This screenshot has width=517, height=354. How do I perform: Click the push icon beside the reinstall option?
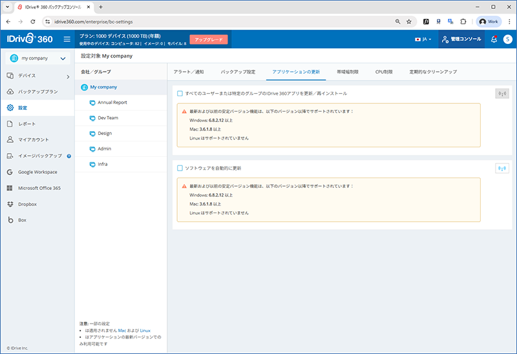pos(502,94)
